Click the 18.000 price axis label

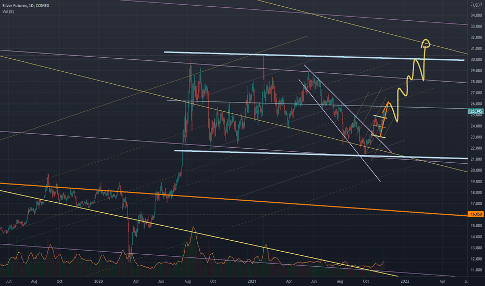pyautogui.click(x=476, y=192)
